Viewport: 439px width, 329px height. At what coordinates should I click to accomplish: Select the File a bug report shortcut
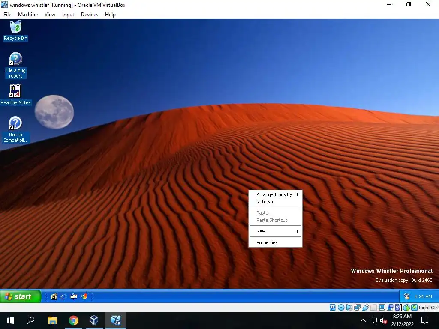tap(15, 66)
